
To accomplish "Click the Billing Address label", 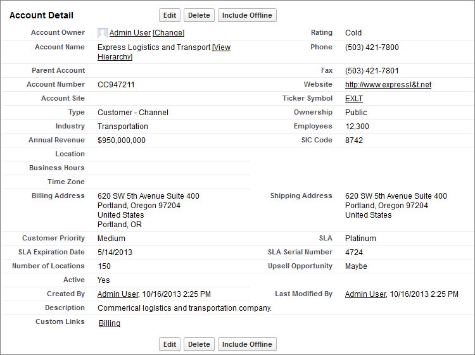I will [58, 196].
